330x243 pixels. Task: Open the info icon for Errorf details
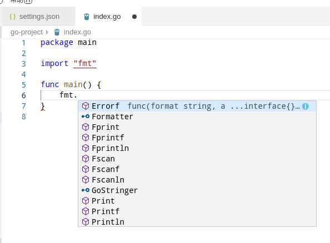tap(306, 107)
